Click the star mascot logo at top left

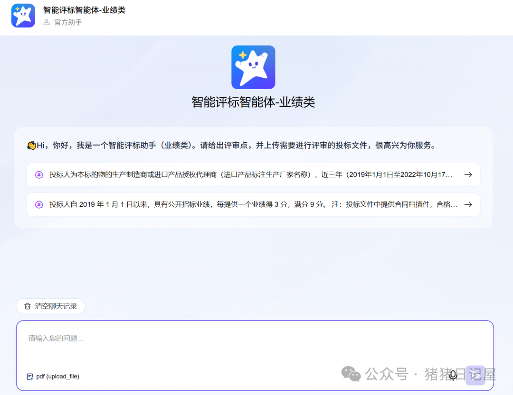pos(23,16)
